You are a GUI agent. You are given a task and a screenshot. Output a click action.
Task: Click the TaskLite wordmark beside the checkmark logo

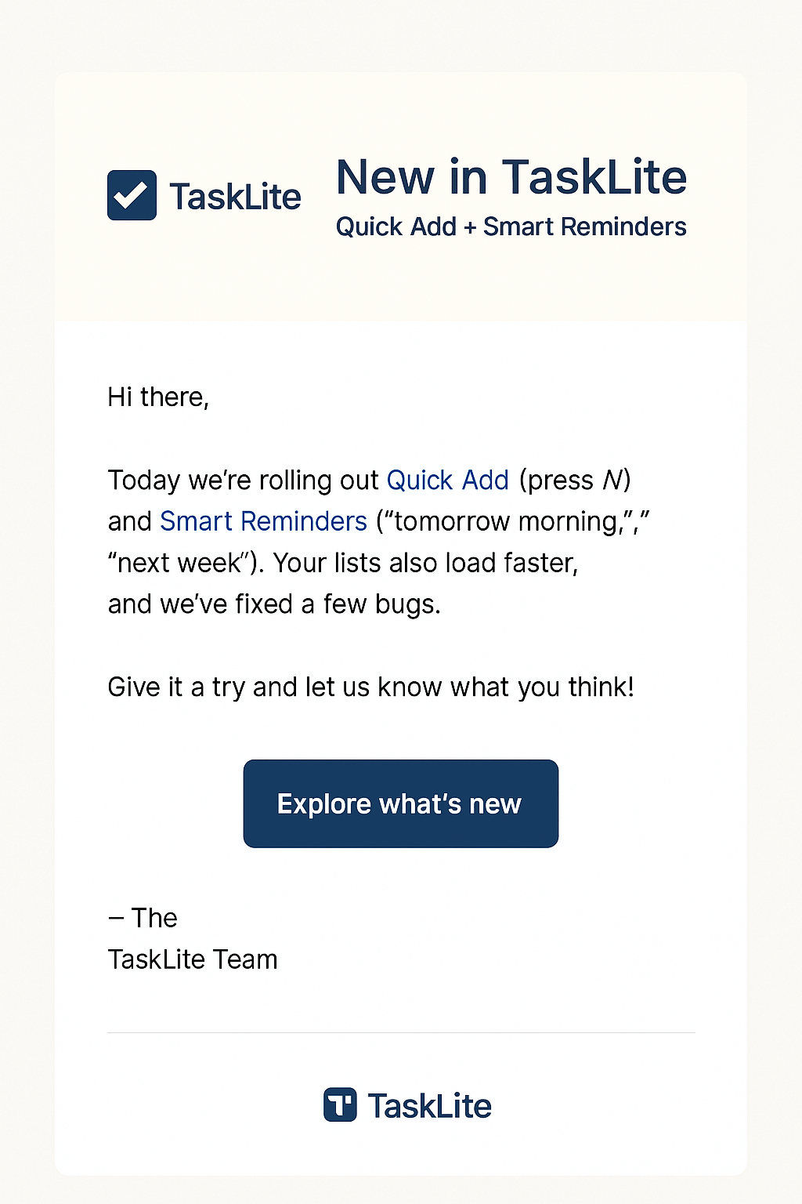[x=235, y=197]
